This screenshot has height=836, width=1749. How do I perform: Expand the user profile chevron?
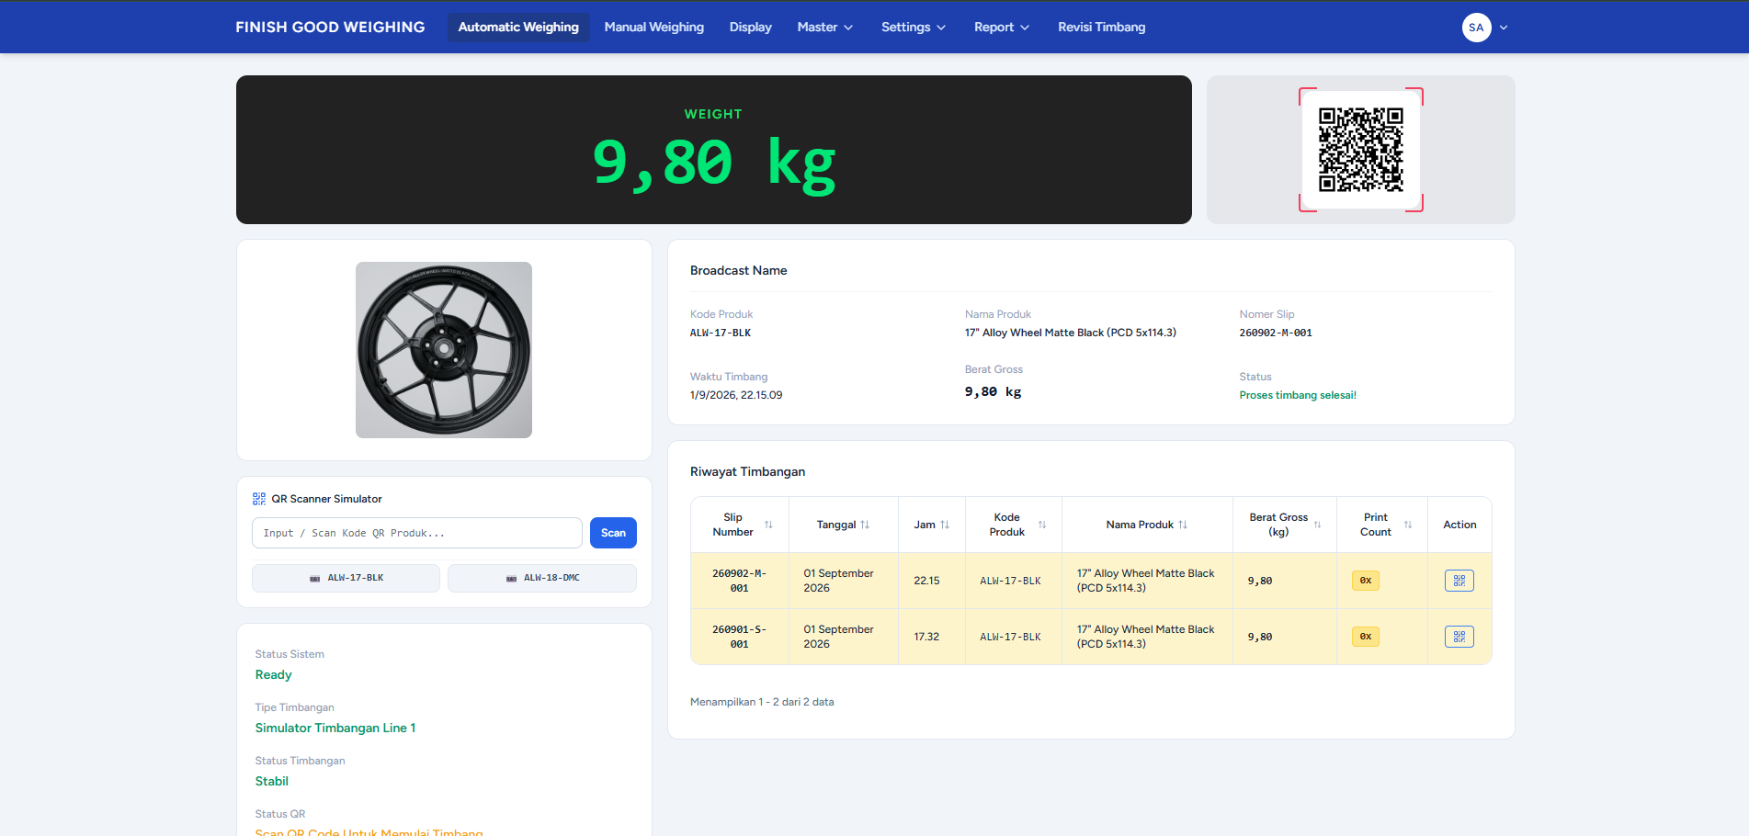[1504, 28]
